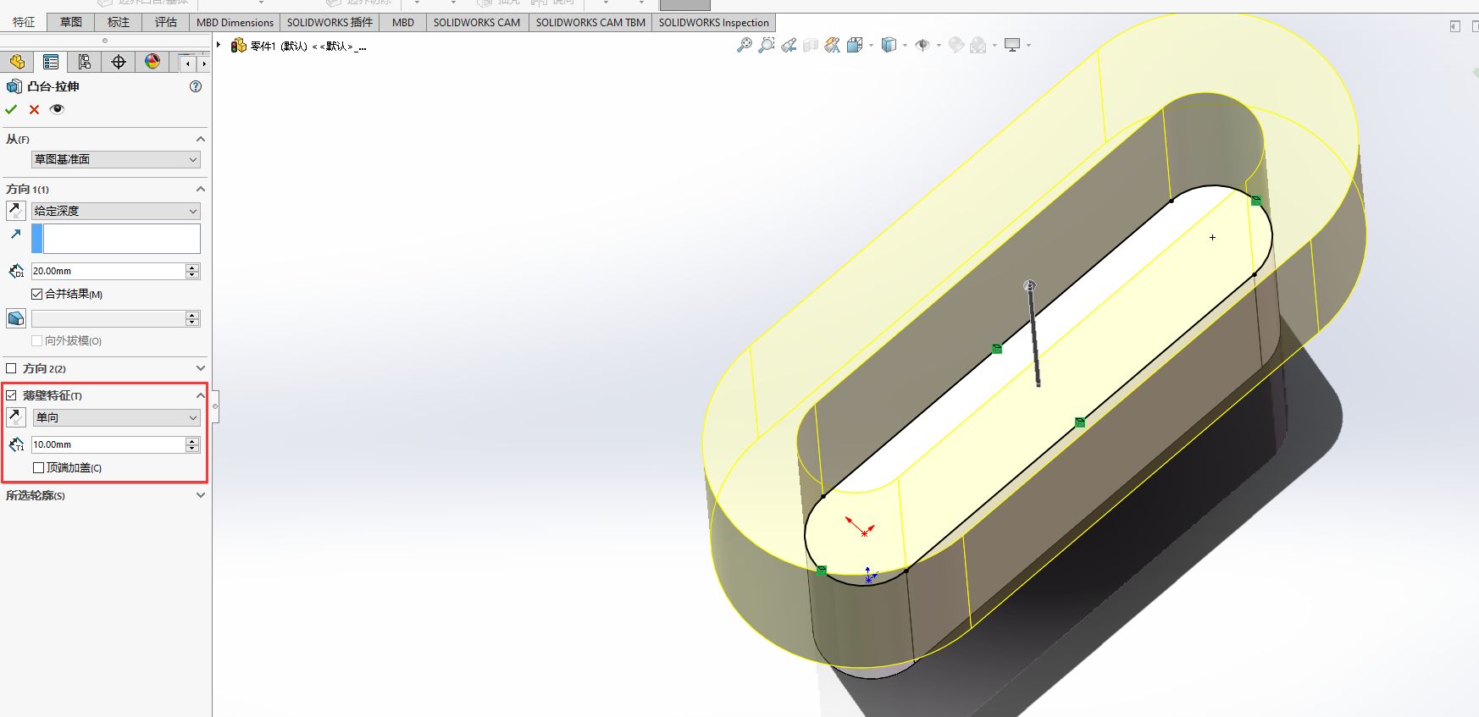Open the 特征 tab
The height and width of the screenshot is (717, 1479).
click(24, 22)
